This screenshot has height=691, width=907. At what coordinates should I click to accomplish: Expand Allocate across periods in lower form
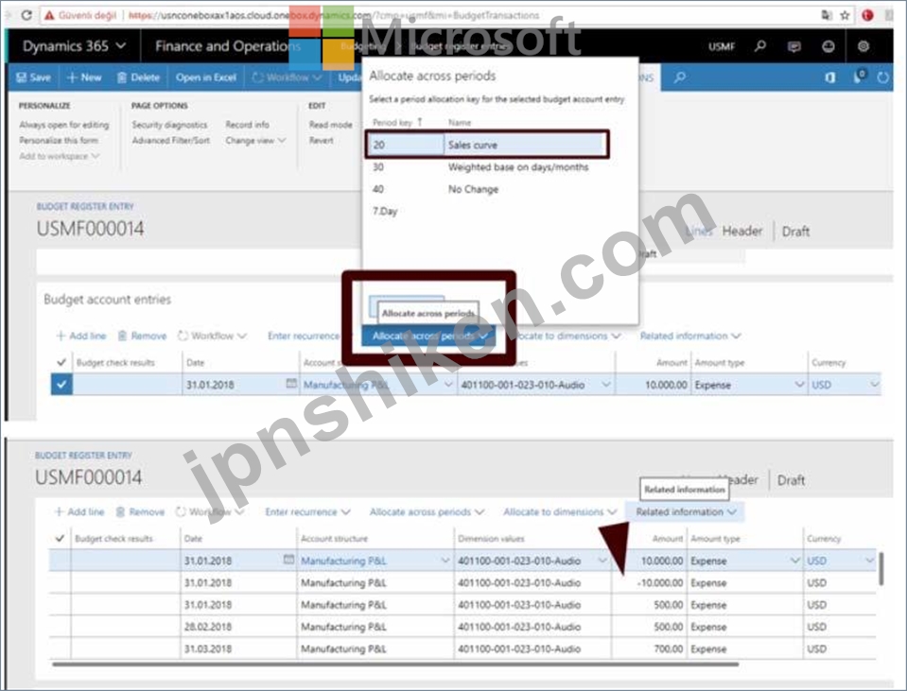[427, 511]
